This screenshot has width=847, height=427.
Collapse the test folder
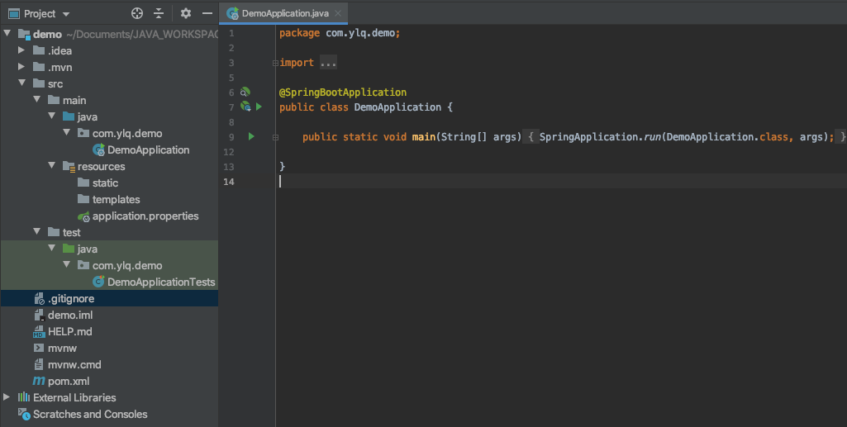pyautogui.click(x=36, y=231)
